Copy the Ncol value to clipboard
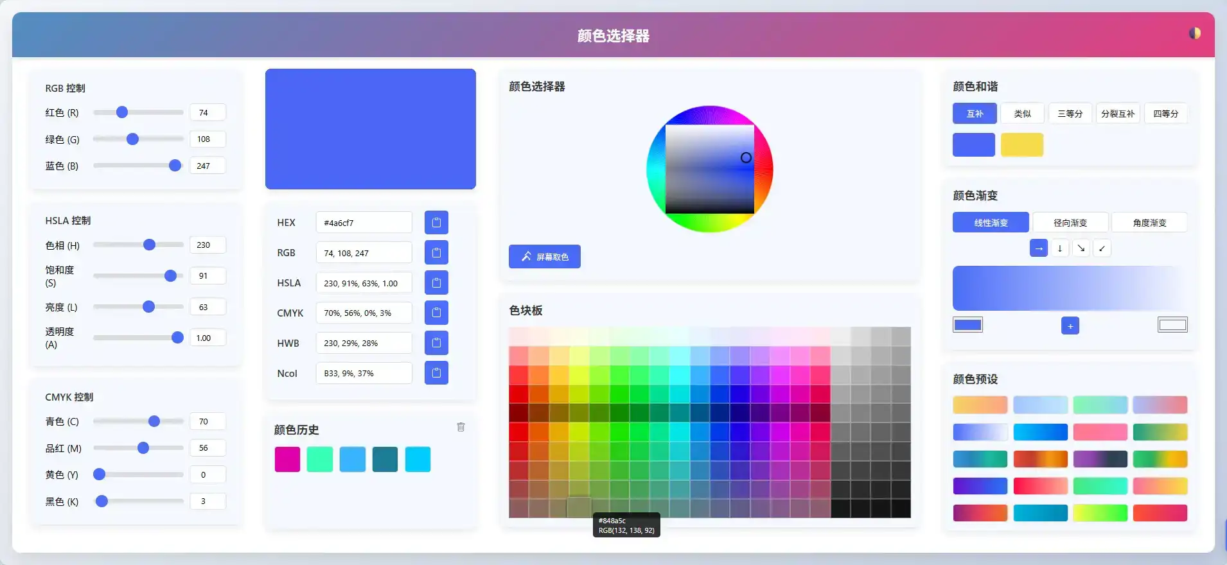 click(436, 372)
